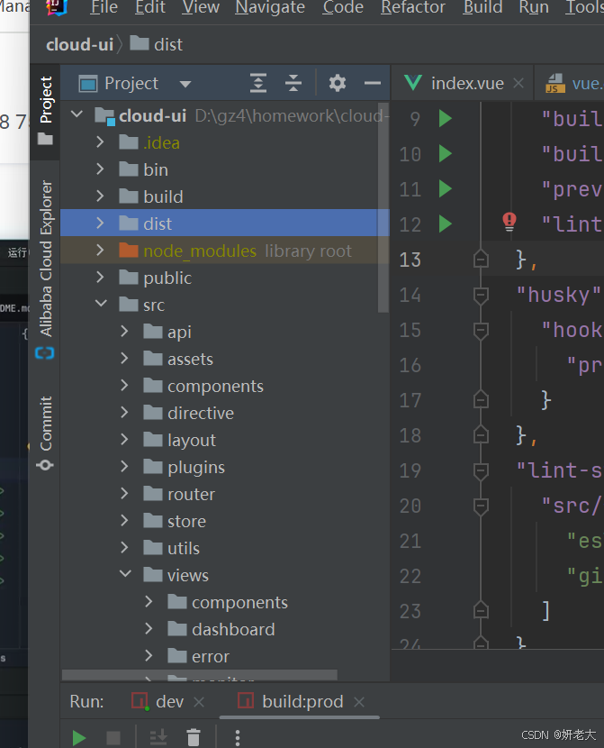Open the Build menu
Screen dimensions: 604x748
click(x=483, y=7)
